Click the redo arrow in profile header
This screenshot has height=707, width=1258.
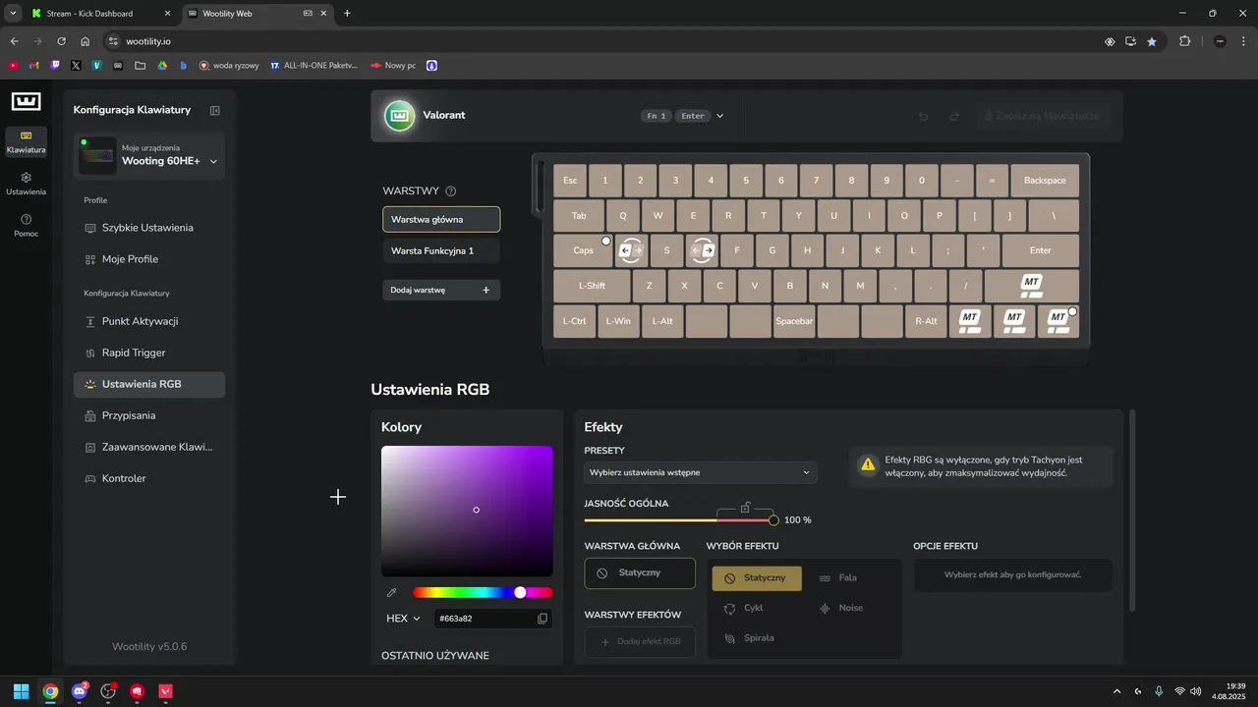pyautogui.click(x=953, y=116)
